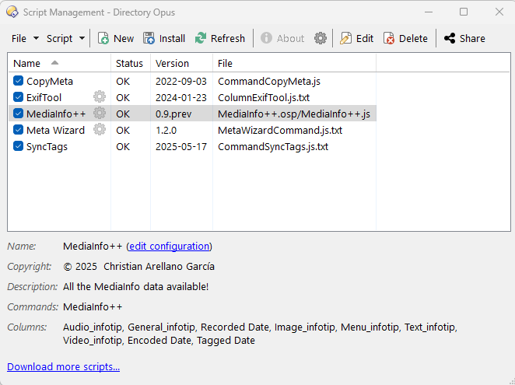Disable the CopyMeta script checkbox
515x385 pixels.
coord(19,81)
